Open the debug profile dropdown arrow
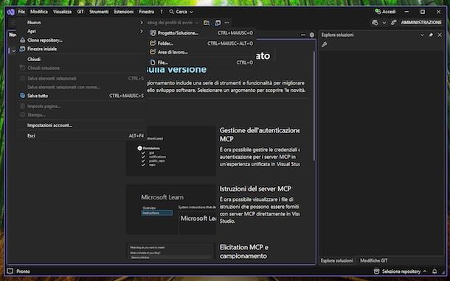 [x=196, y=23]
